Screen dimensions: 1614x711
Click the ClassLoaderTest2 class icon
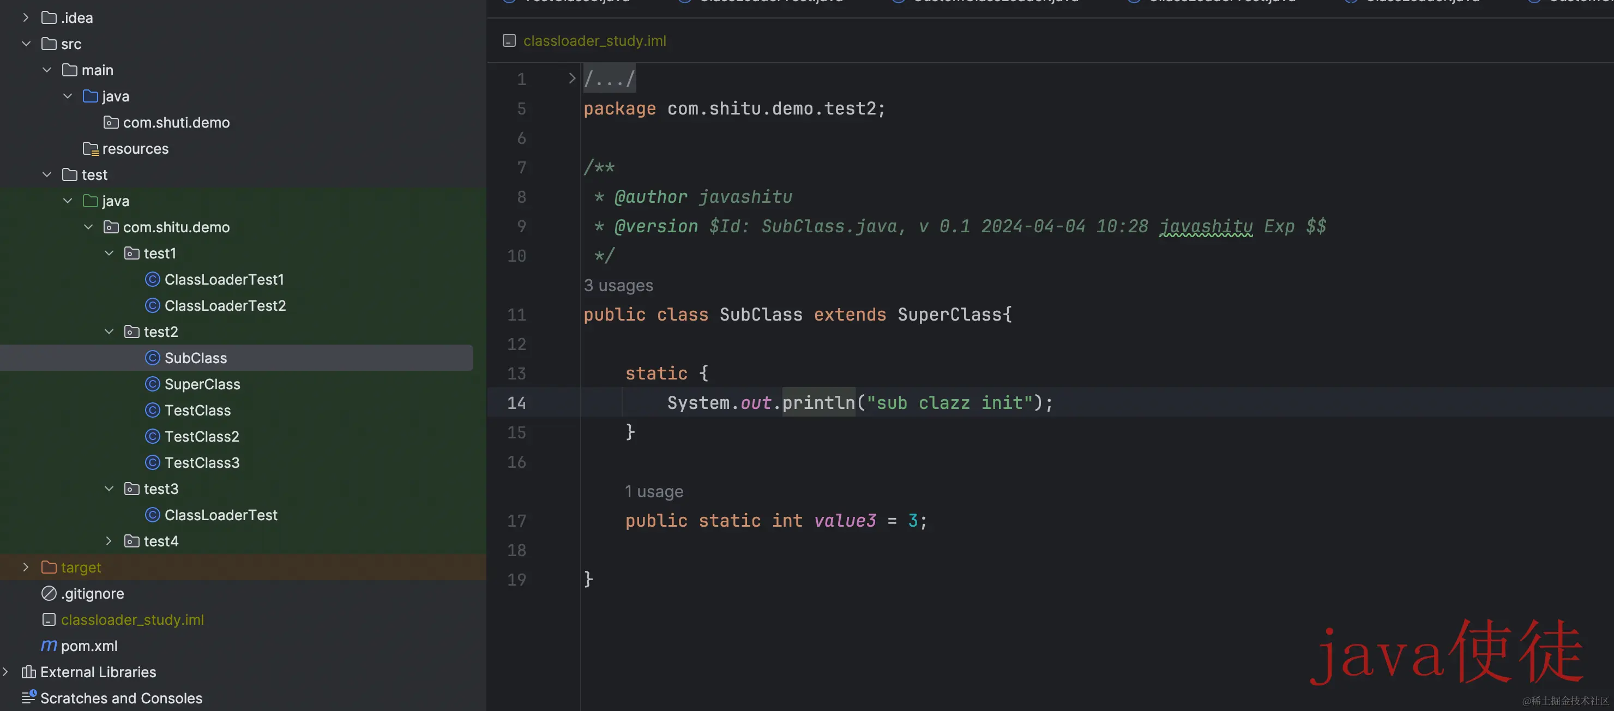point(152,306)
